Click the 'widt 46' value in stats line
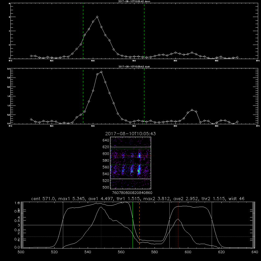261x261 pixels. pos(236,199)
